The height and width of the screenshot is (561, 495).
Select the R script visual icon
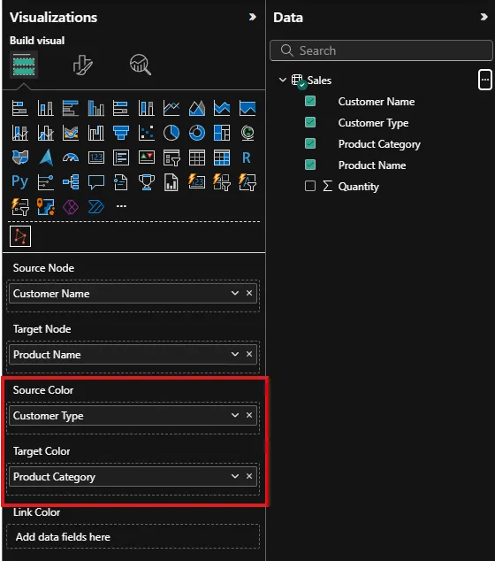(x=247, y=158)
